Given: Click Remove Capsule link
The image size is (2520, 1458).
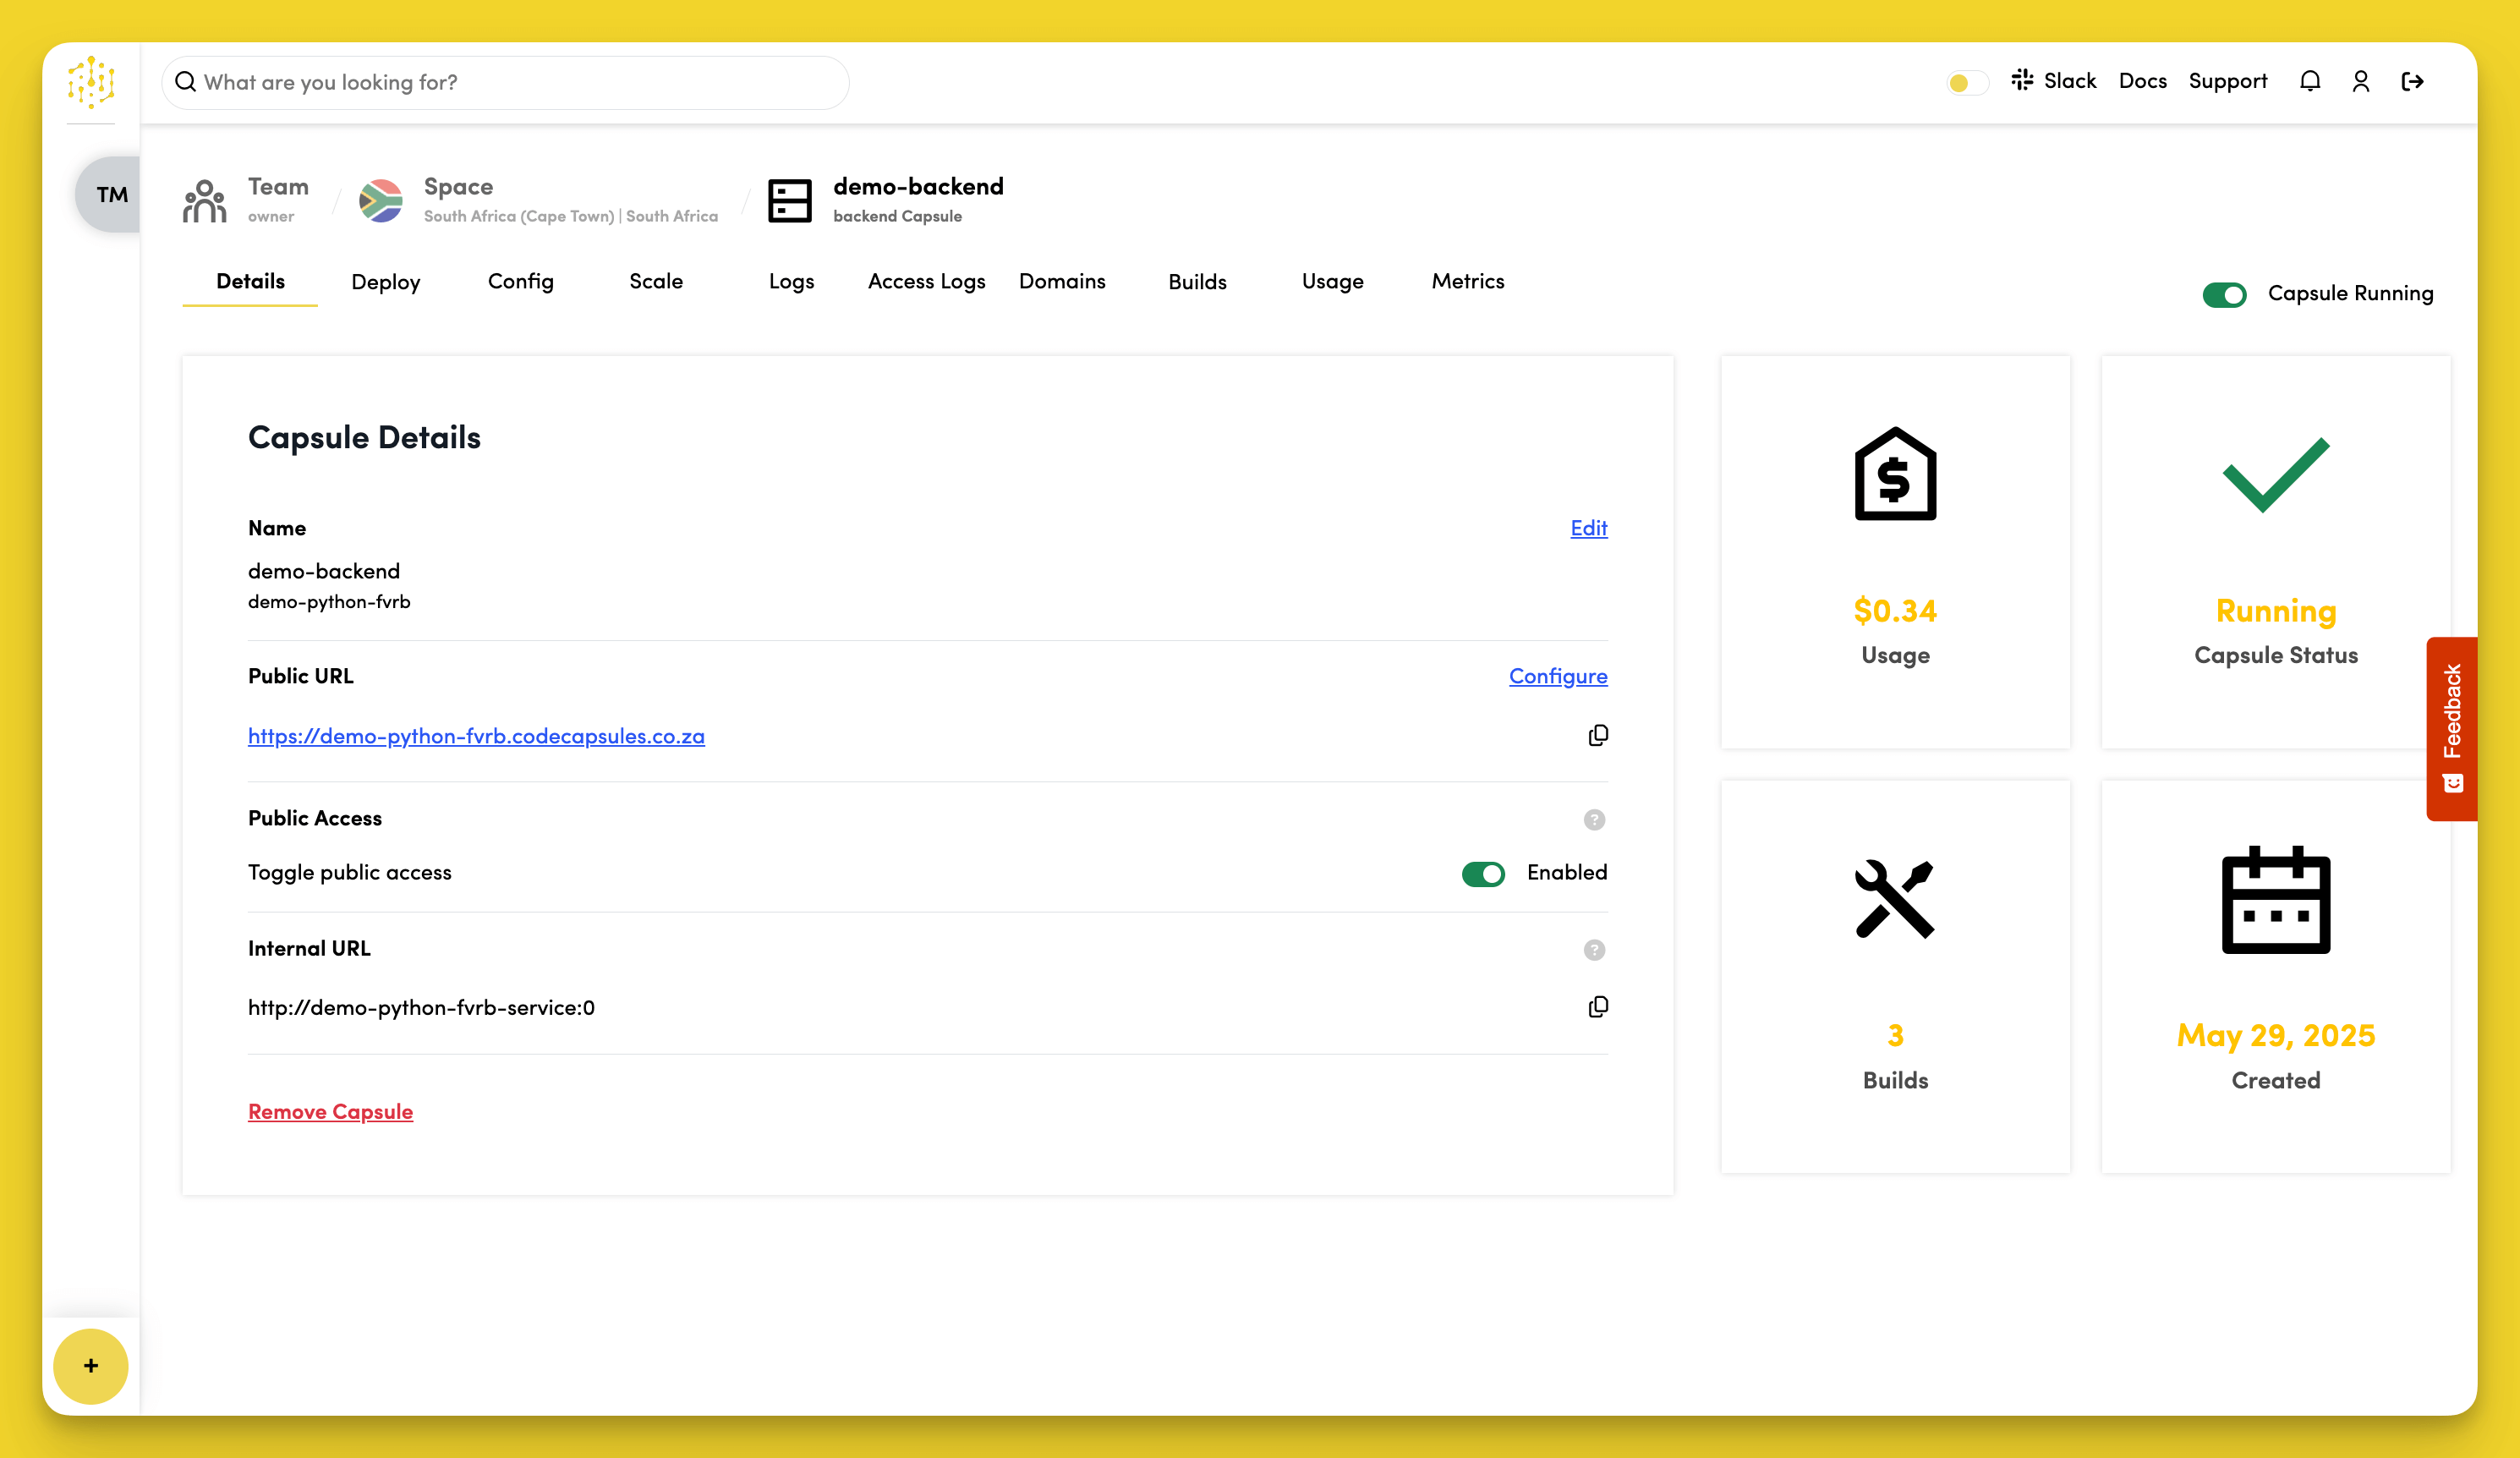Looking at the screenshot, I should click(330, 1112).
